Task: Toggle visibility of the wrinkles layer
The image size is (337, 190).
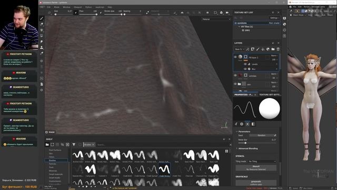Action: (x=235, y=75)
